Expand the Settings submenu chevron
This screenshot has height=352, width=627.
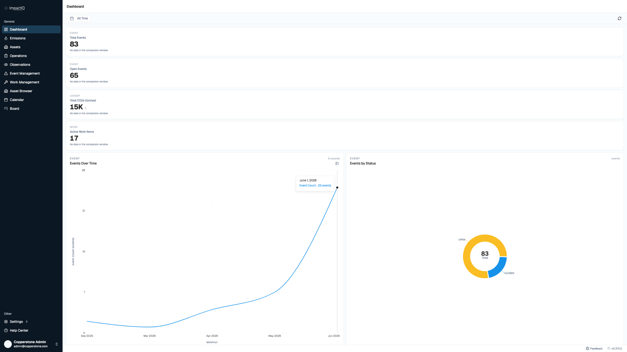[27, 321]
